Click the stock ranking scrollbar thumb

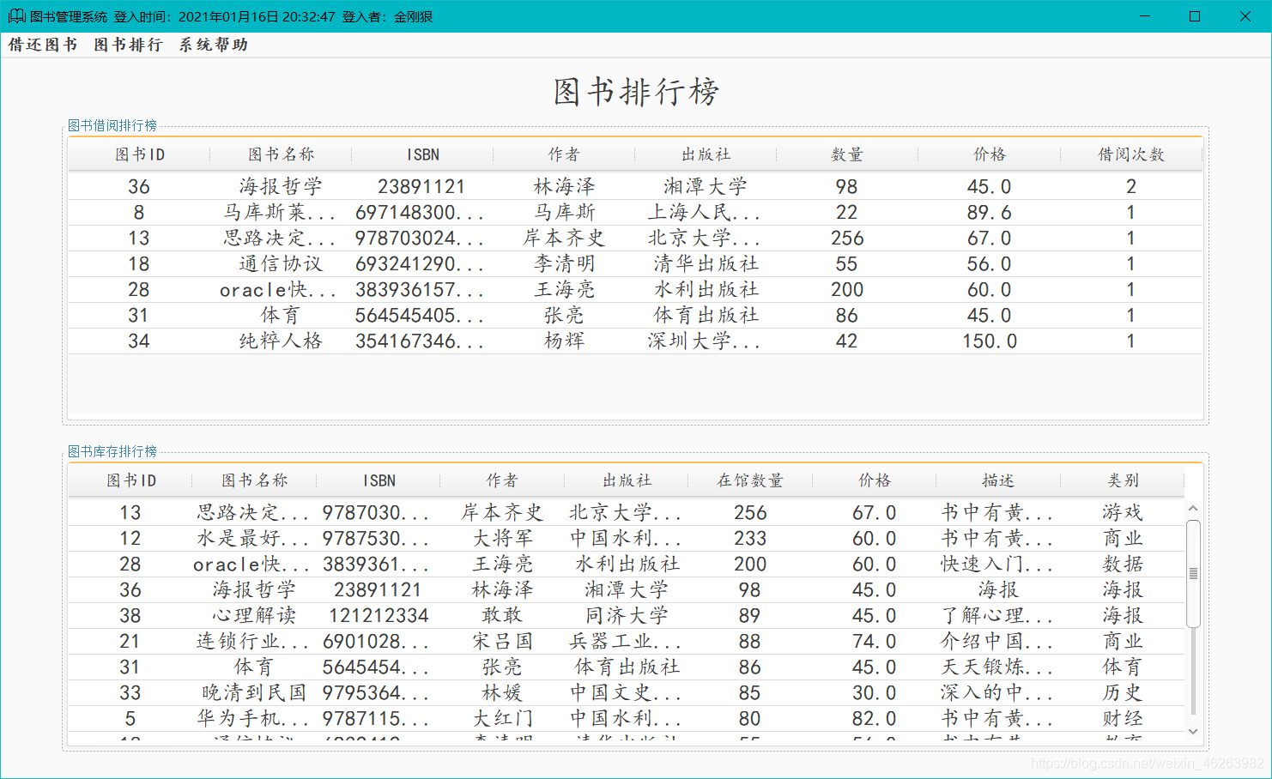[1193, 573]
